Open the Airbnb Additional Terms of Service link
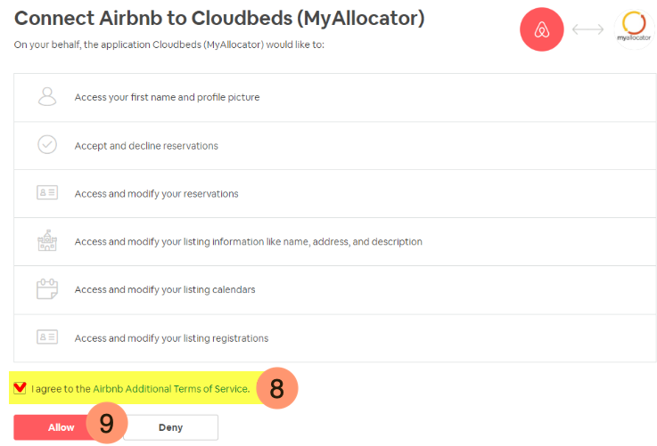 (171, 389)
